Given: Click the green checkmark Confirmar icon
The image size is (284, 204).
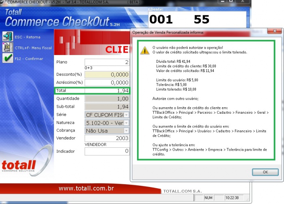Looking at the screenshot, I should [x=8, y=58].
